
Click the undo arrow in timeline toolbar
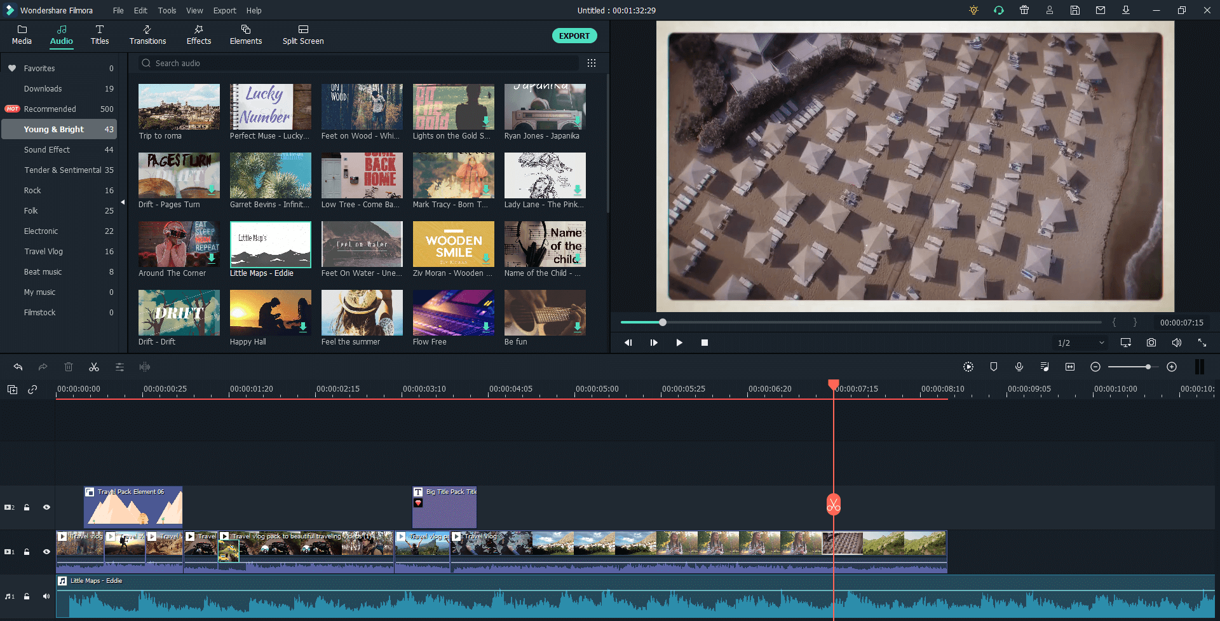(18, 367)
